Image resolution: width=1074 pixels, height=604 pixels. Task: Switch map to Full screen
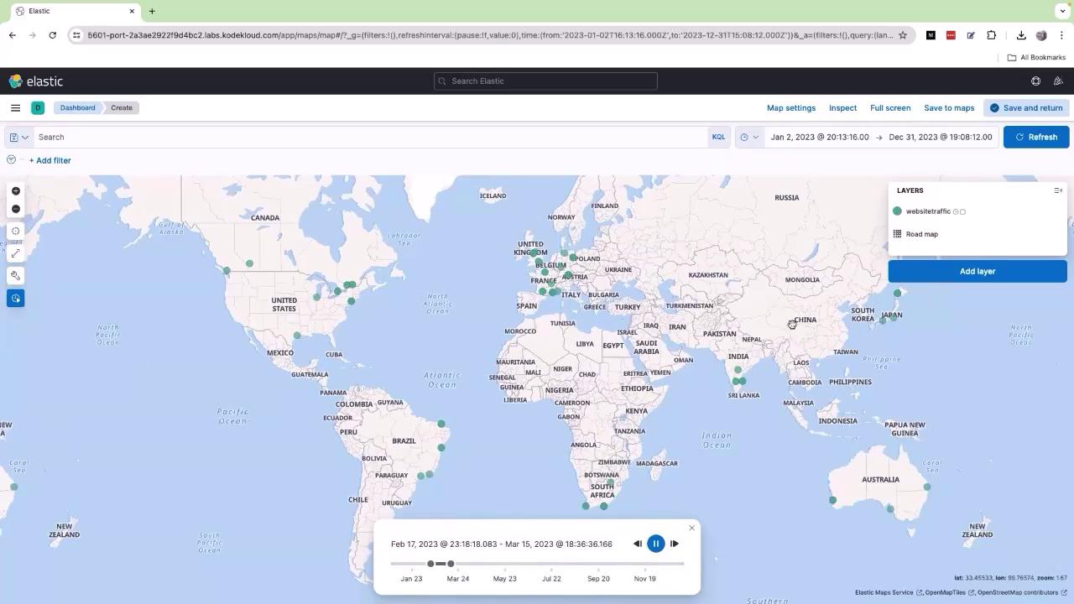click(890, 107)
